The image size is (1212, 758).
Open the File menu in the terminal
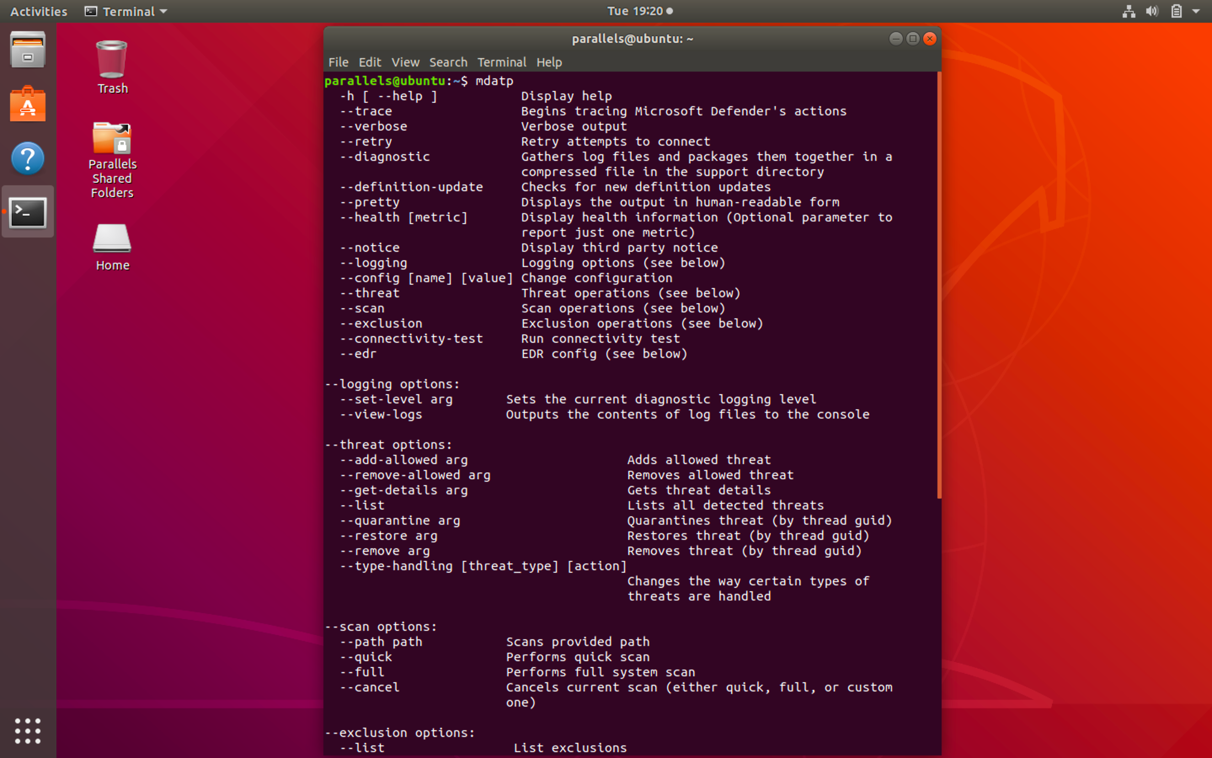tap(338, 62)
